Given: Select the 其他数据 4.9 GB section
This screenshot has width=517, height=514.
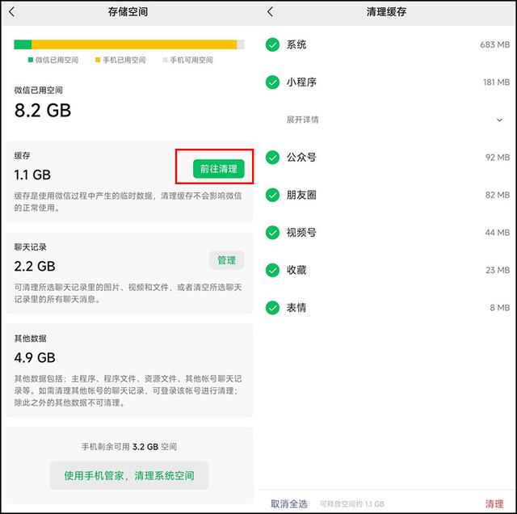Looking at the screenshot, I should 128,368.
